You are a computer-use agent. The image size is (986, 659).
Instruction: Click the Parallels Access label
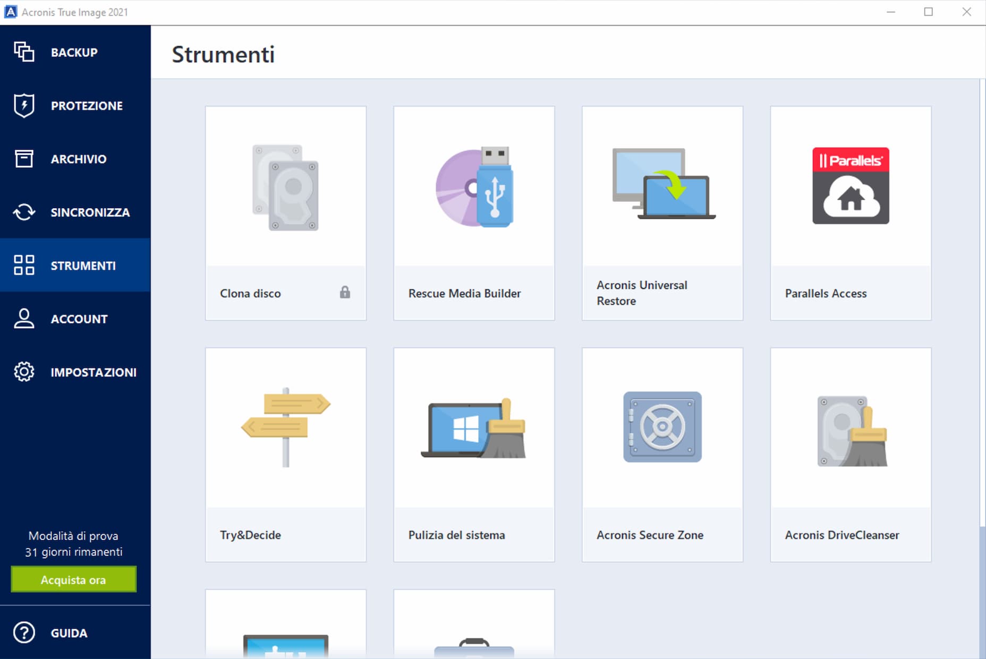826,293
